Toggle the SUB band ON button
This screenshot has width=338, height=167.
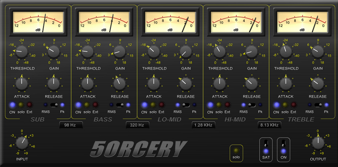(x=13, y=105)
